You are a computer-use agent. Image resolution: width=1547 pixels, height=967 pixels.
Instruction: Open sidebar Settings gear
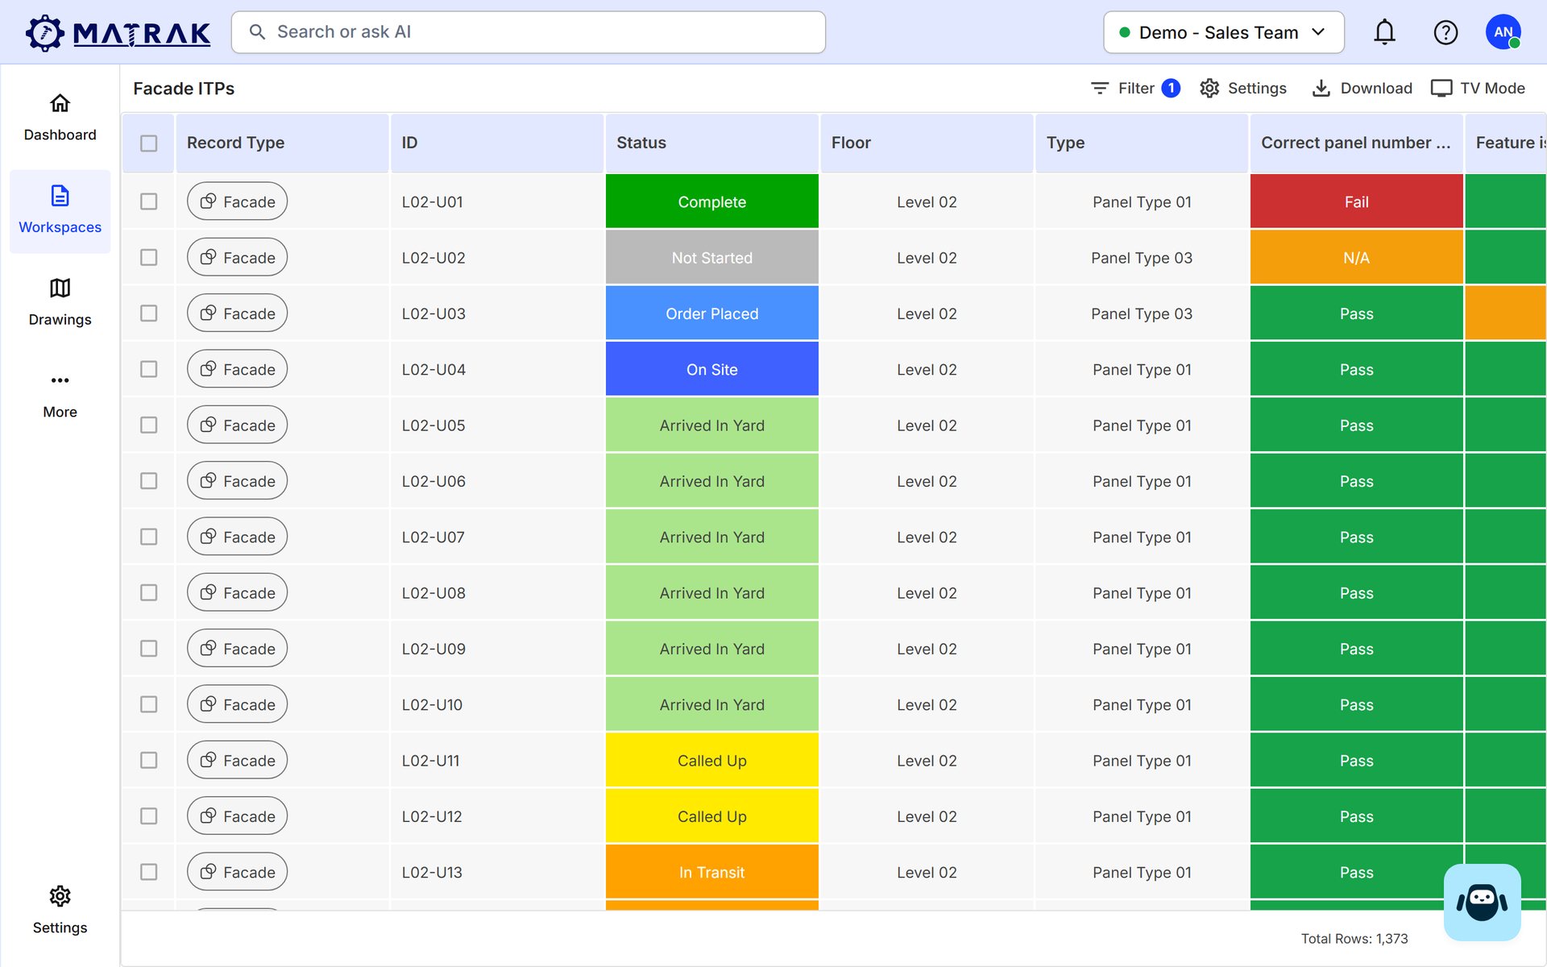click(60, 911)
